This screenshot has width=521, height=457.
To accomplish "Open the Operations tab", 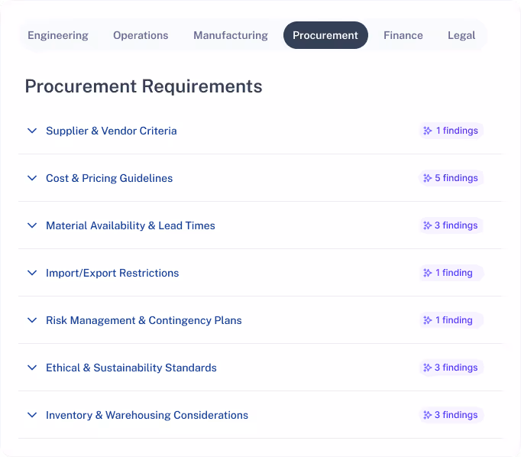I will coord(141,35).
